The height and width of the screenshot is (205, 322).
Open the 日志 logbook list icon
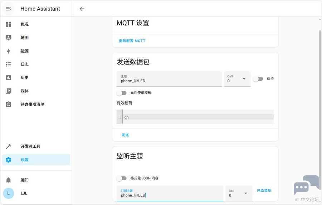coord(9,64)
